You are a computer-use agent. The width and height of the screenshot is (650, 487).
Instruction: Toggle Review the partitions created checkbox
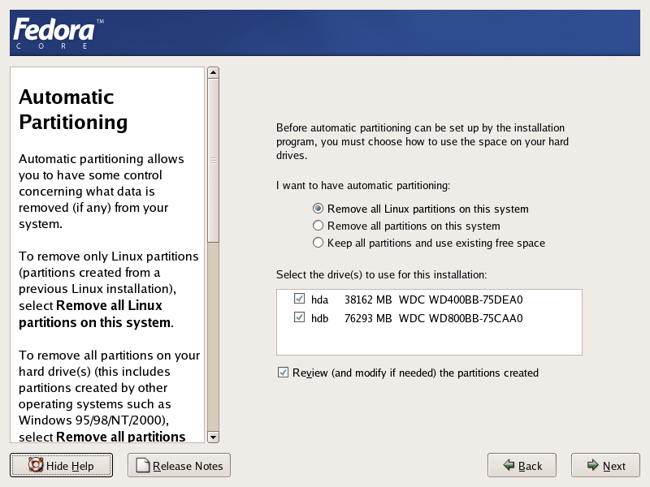tap(283, 373)
